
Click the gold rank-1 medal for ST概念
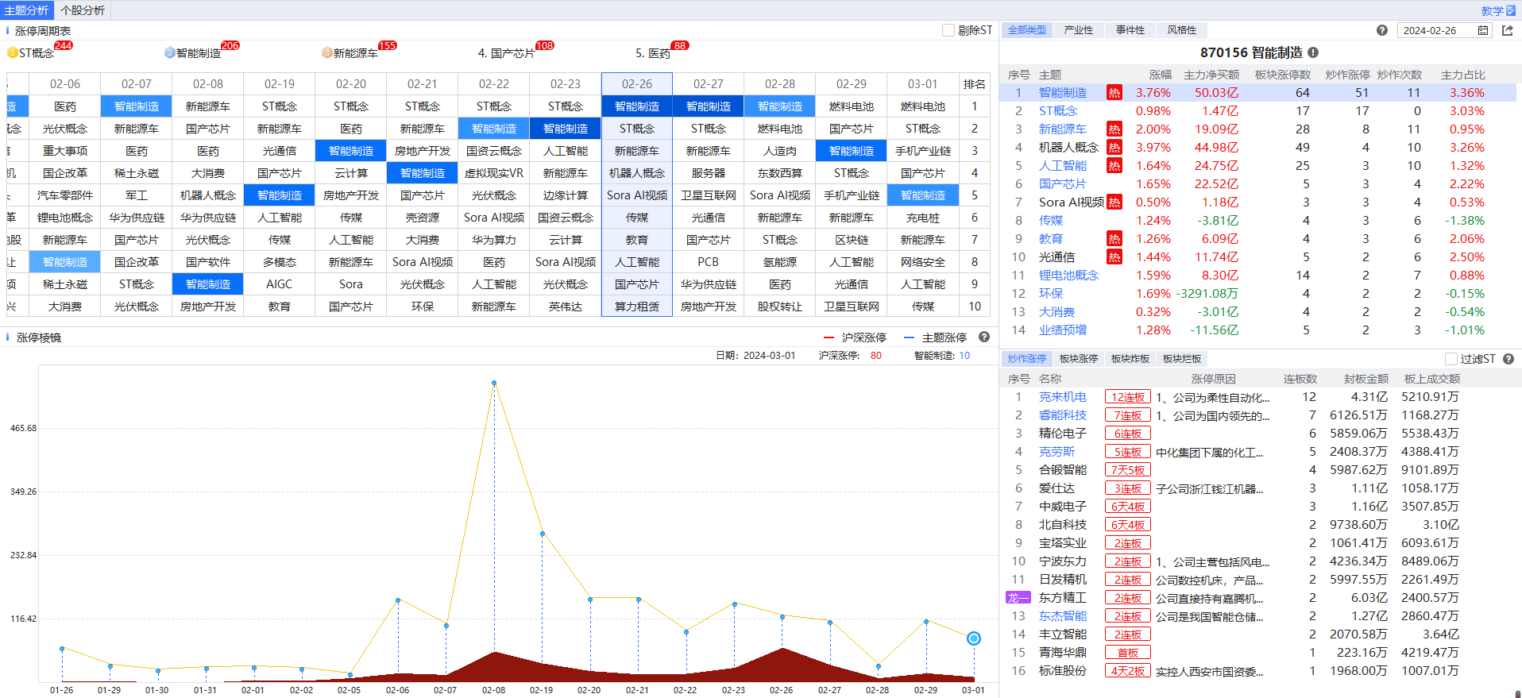(x=13, y=53)
